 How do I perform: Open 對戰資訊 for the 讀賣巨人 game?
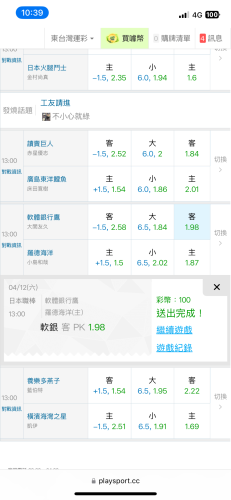click(x=11, y=172)
